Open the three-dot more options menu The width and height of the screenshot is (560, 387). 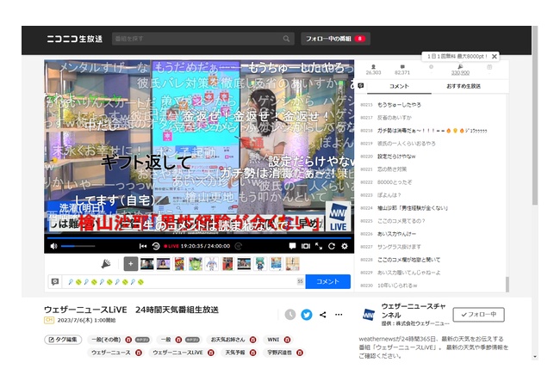(x=339, y=314)
